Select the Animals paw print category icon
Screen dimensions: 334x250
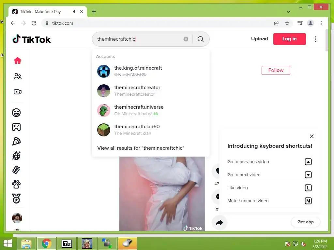point(16,184)
